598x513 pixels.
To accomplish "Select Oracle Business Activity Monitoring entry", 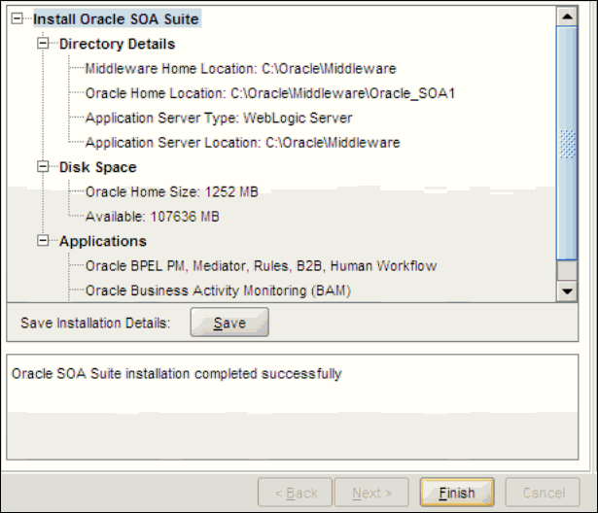I will (x=218, y=291).
